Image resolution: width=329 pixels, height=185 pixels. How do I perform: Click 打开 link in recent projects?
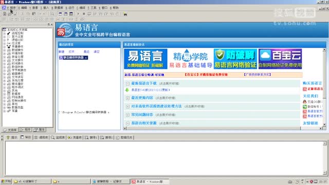(71, 51)
